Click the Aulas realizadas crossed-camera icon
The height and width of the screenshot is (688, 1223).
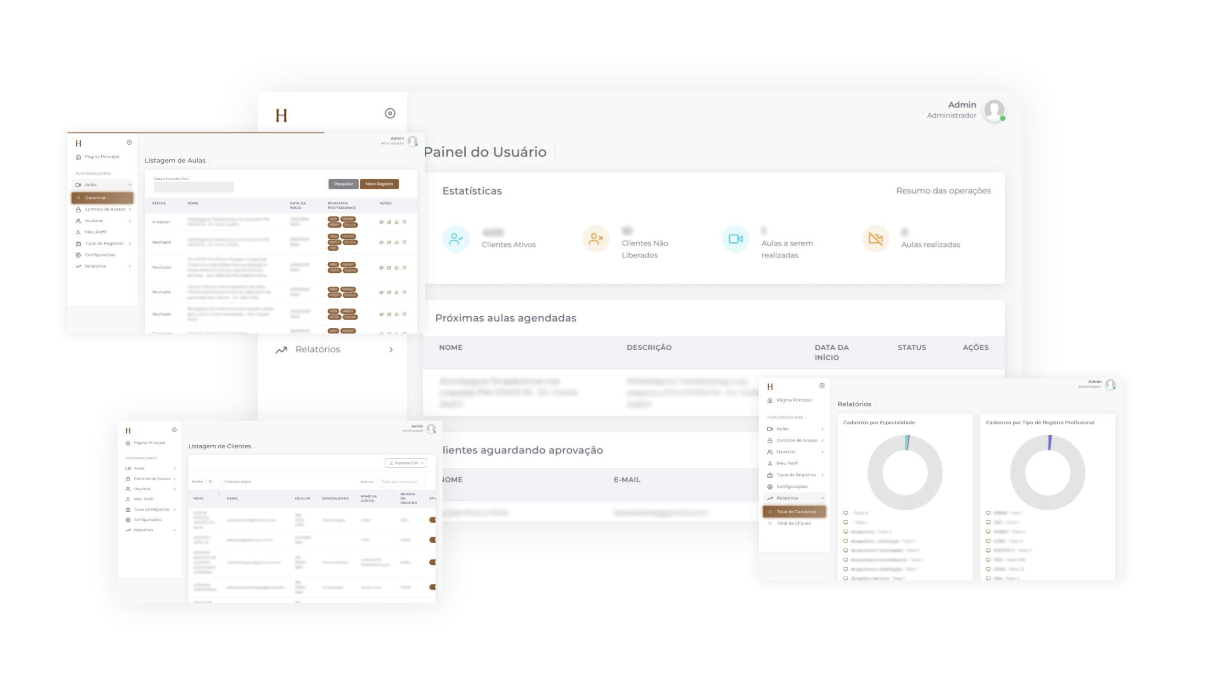(x=875, y=238)
